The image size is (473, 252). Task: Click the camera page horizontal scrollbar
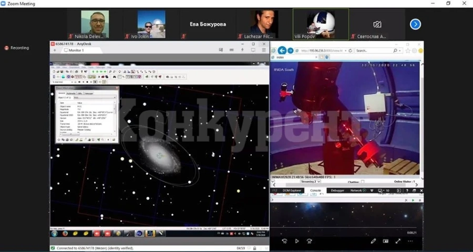pyautogui.click(x=346, y=185)
